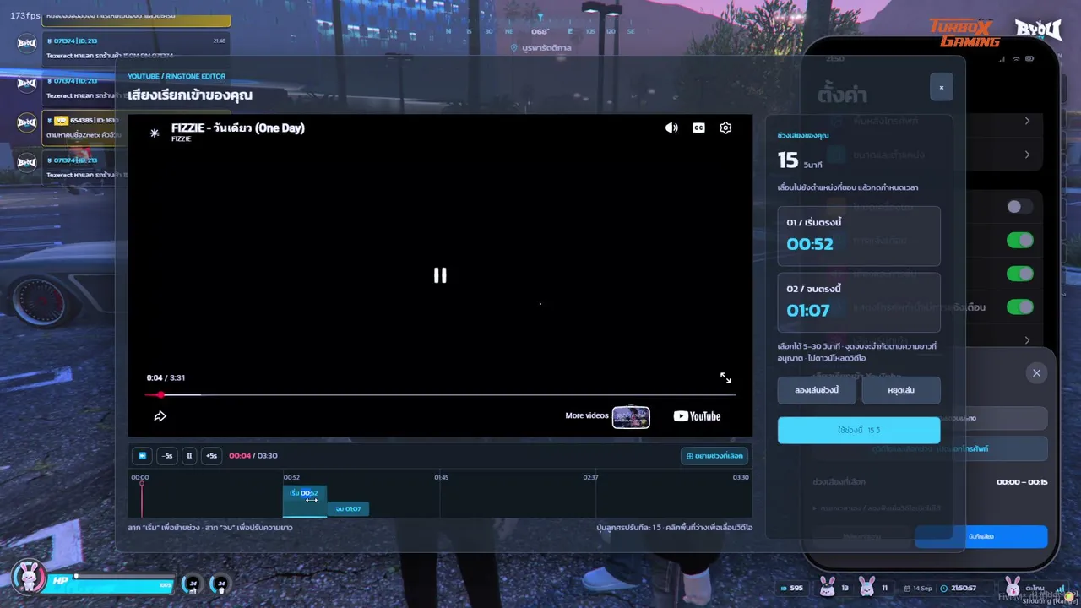
Task: Close the phone popup with round X
Action: [x=1036, y=373]
